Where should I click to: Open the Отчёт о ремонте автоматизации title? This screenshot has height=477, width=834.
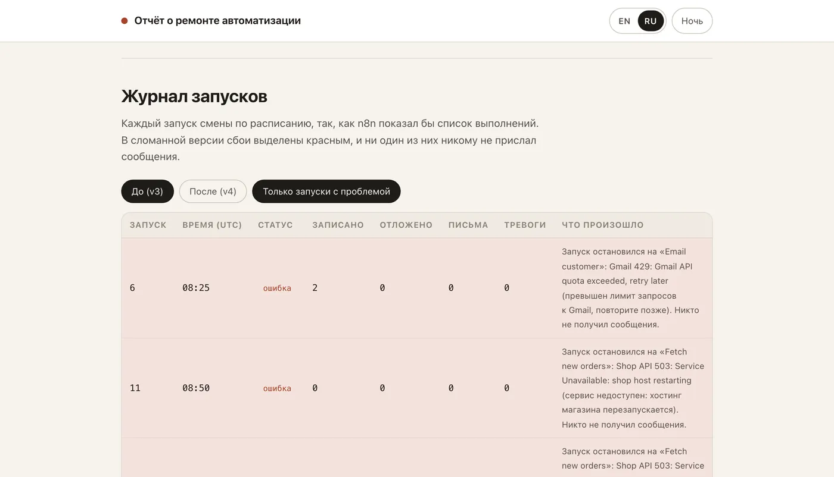click(x=217, y=21)
